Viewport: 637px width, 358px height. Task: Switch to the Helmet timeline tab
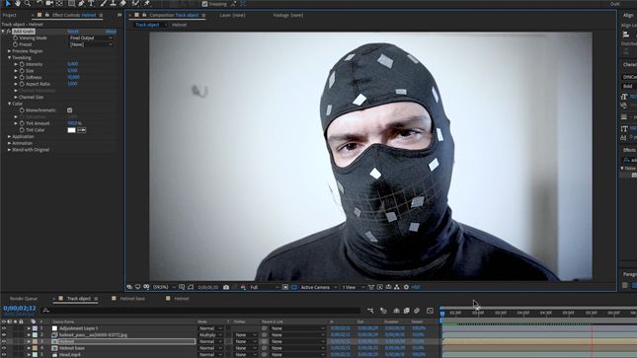pos(182,298)
